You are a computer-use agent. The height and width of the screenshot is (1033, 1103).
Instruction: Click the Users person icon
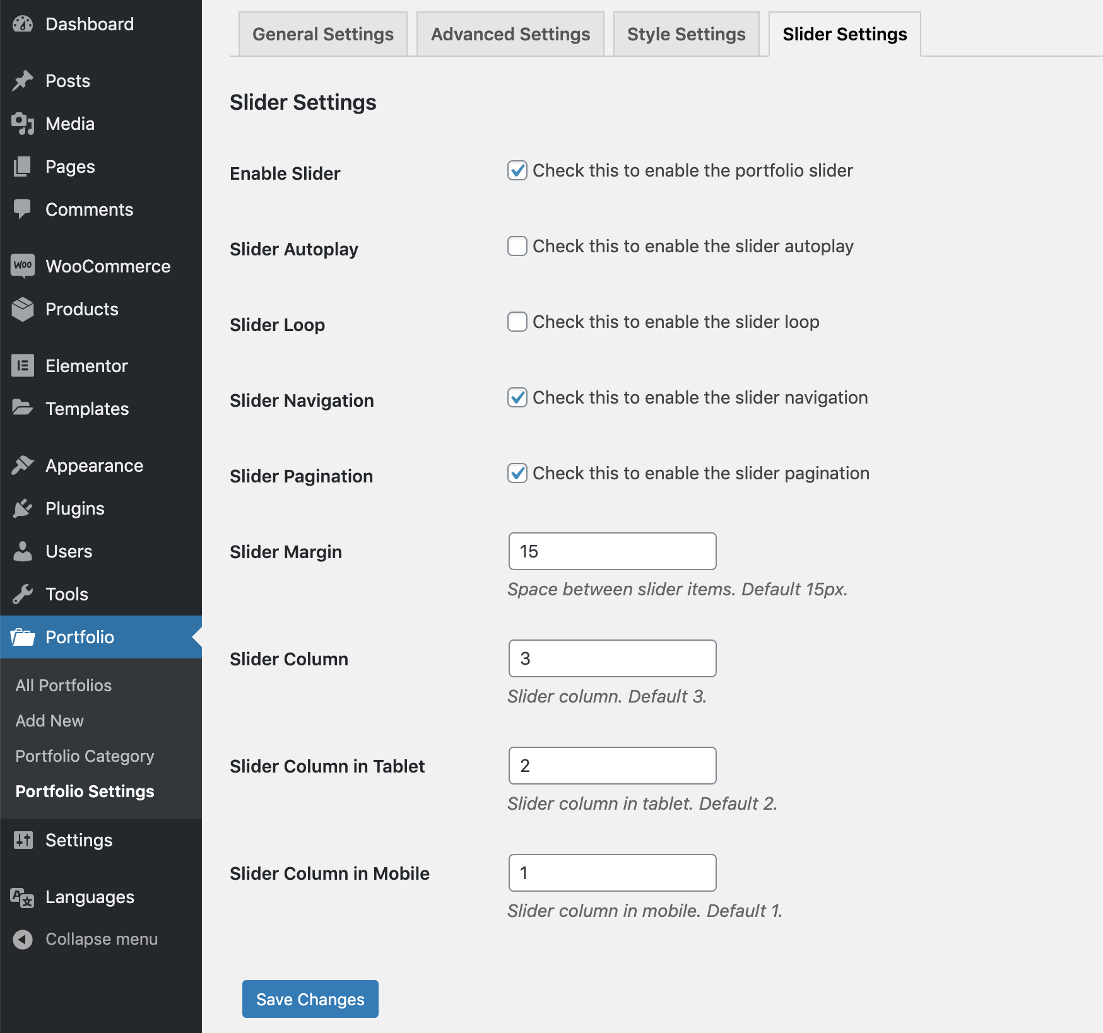(23, 551)
